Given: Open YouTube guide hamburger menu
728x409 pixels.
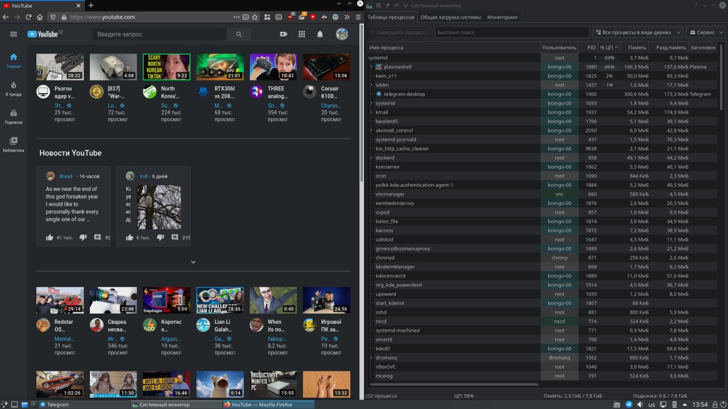Looking at the screenshot, I should click(14, 34).
